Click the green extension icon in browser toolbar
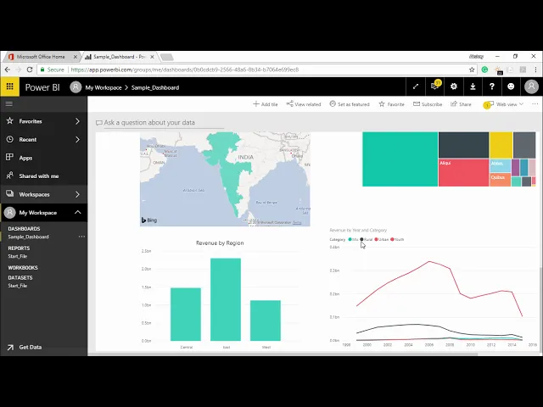543x407 pixels. pyautogui.click(x=484, y=70)
